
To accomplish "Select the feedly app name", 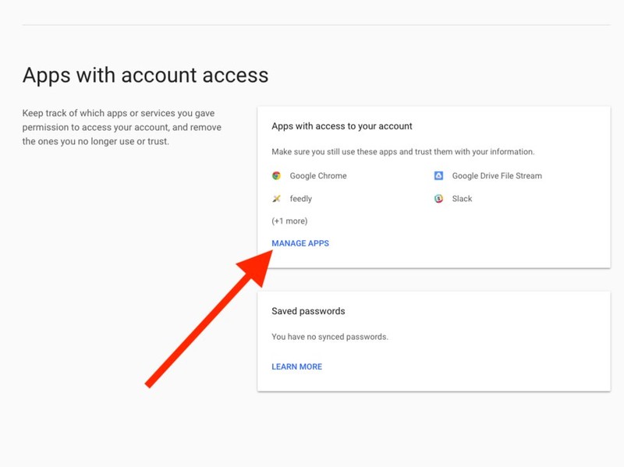I will pyautogui.click(x=301, y=199).
